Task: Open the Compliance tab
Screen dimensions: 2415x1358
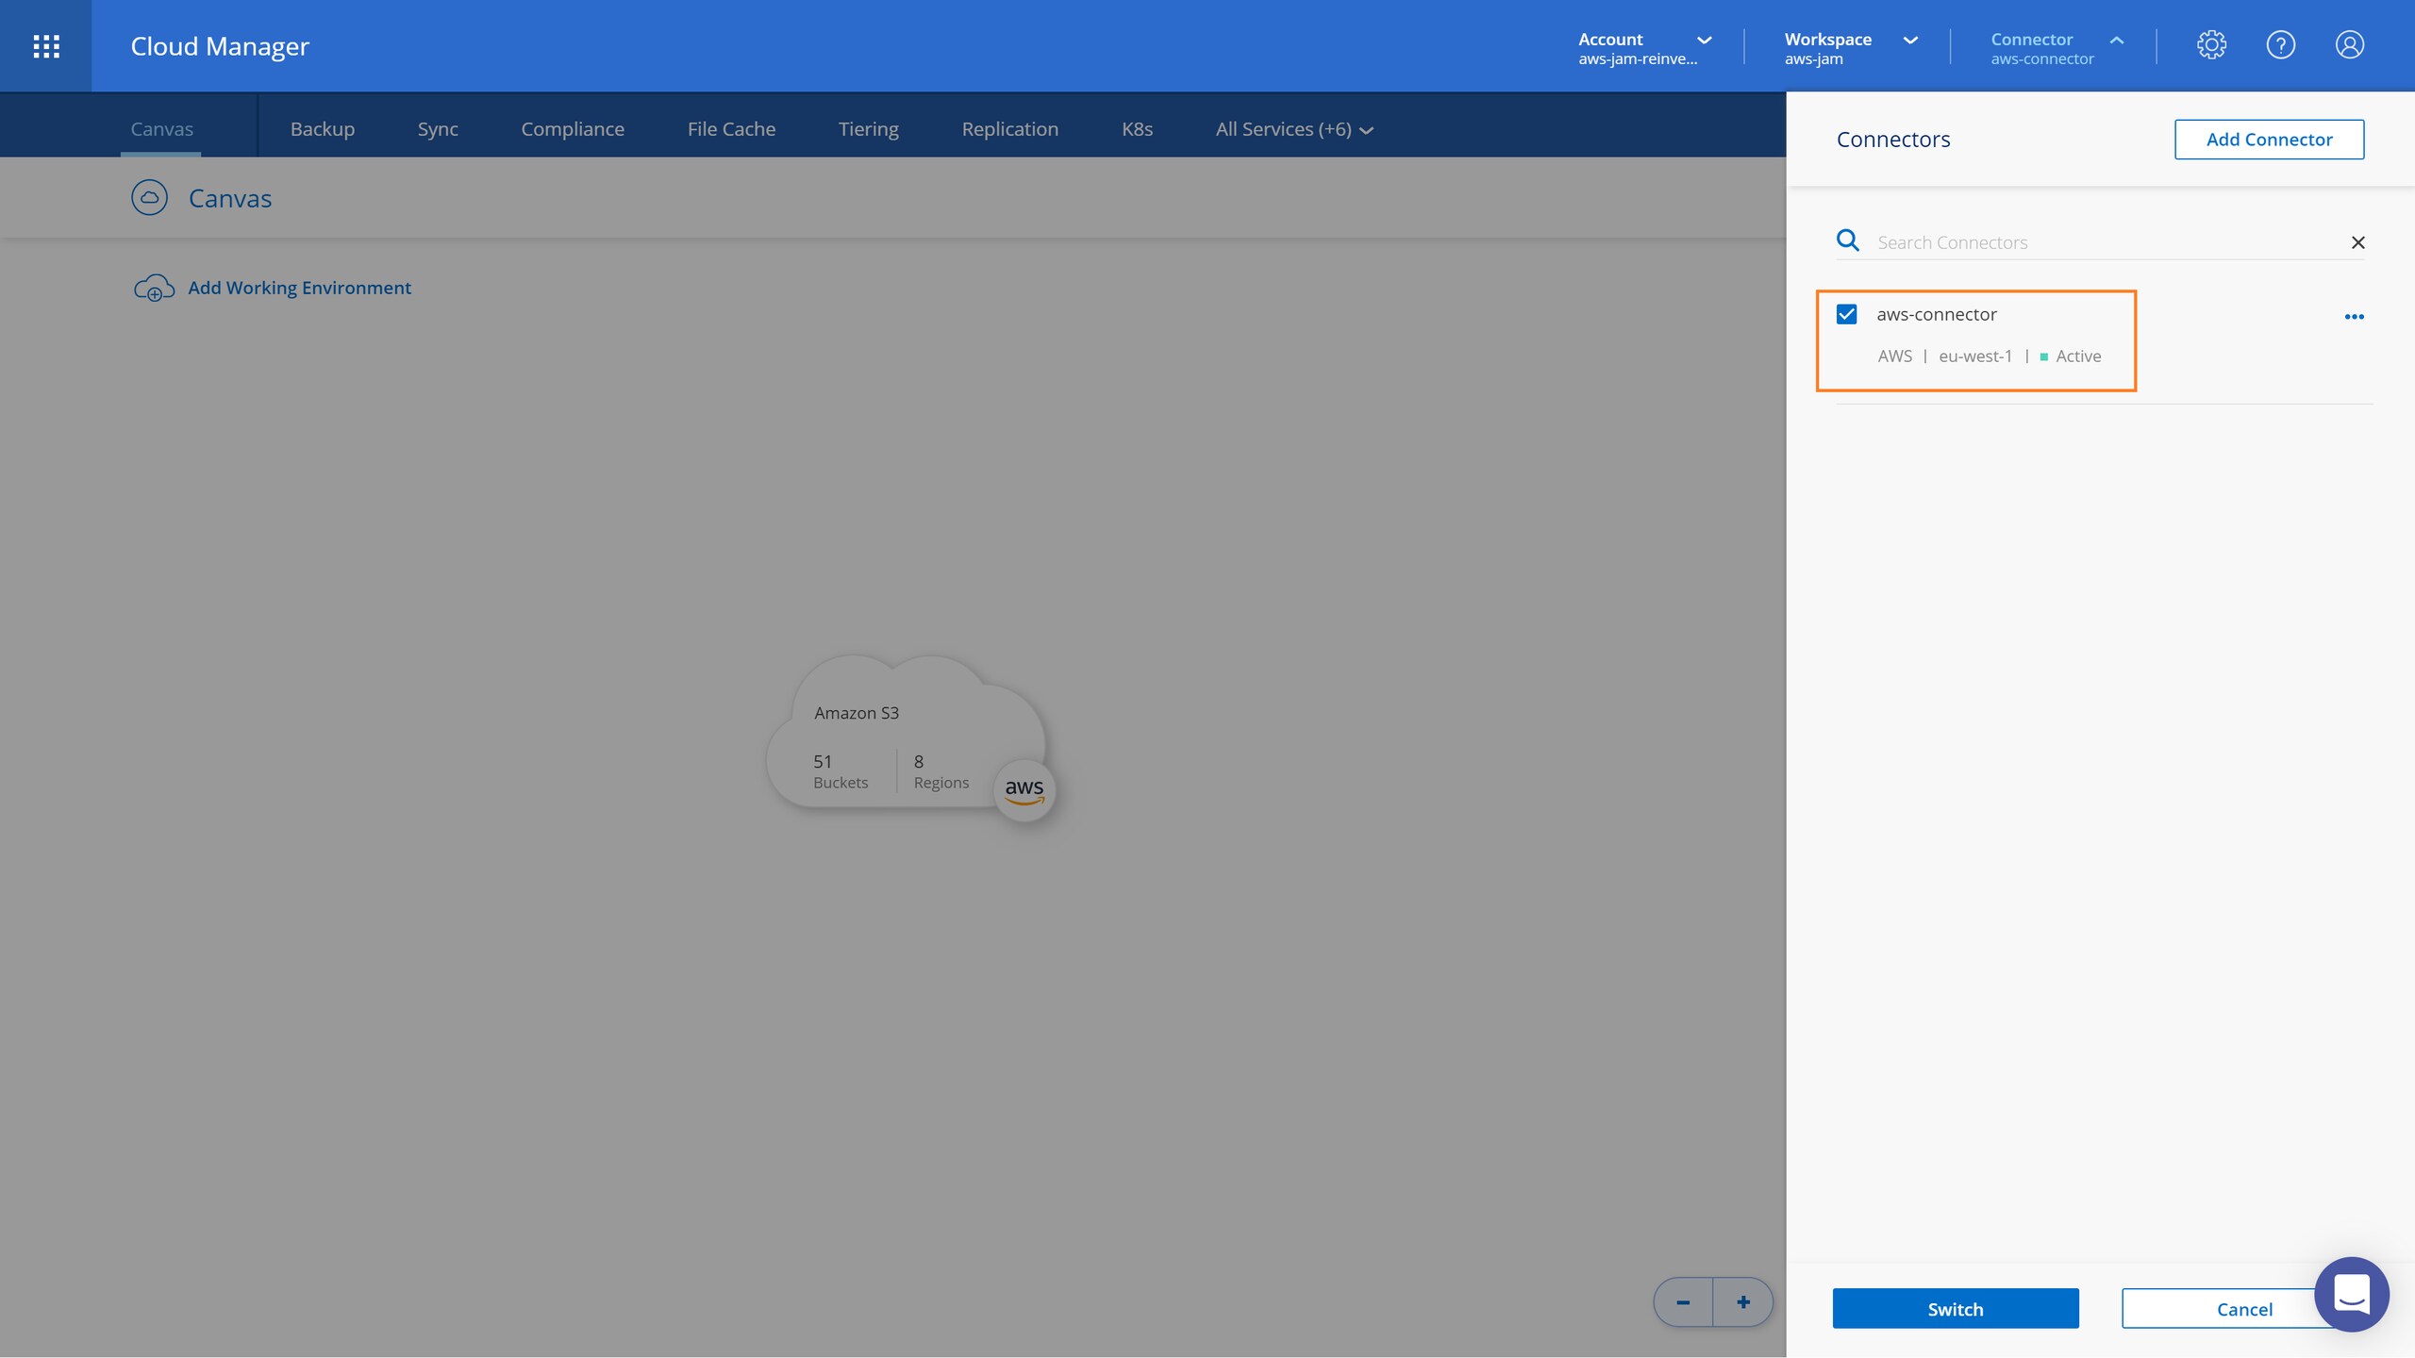Action: [573, 129]
